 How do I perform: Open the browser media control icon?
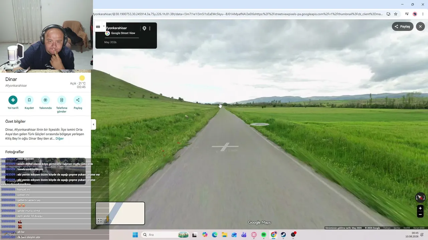[x=407, y=14]
